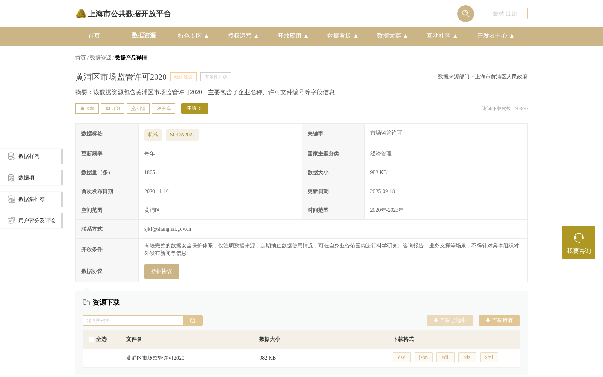The width and height of the screenshot is (603, 377).
Task: Click the 上海市黄浦区人民政府 source department text
Action: [501, 77]
